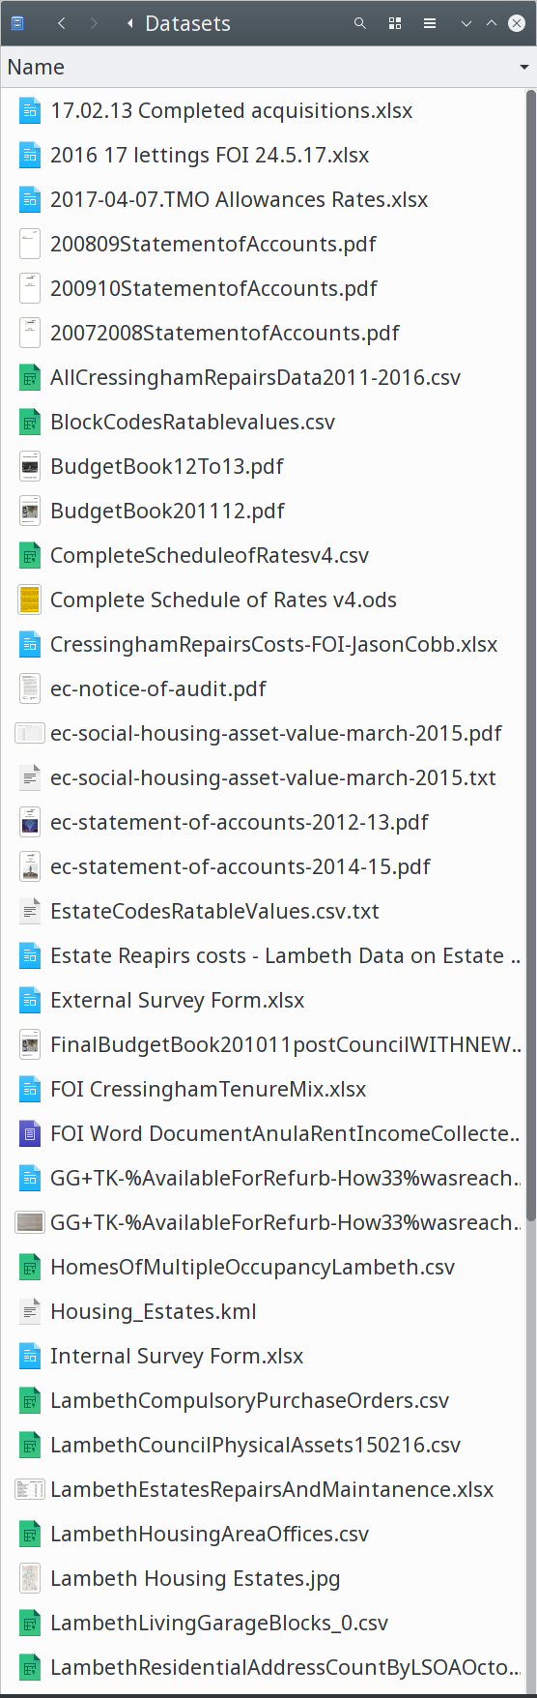Click the downward chevron in titlebar
537x1698 pixels.
coord(466,23)
